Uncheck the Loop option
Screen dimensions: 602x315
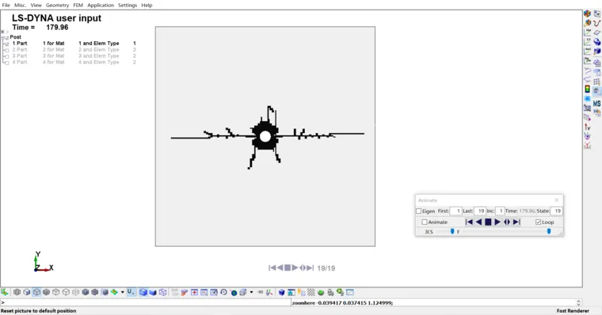point(539,222)
